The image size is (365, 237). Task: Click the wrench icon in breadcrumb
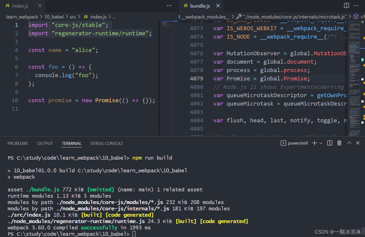pyautogui.click(x=239, y=17)
